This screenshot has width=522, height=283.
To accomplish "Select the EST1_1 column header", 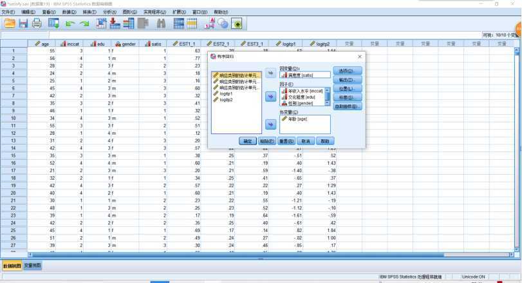I will coord(184,44).
